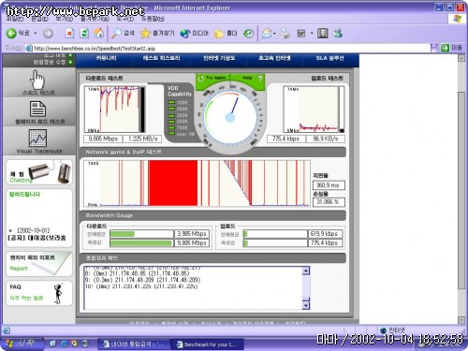Screen dimensions: 468x351
Task: Click the 이동 Go button
Action: tap(451, 48)
